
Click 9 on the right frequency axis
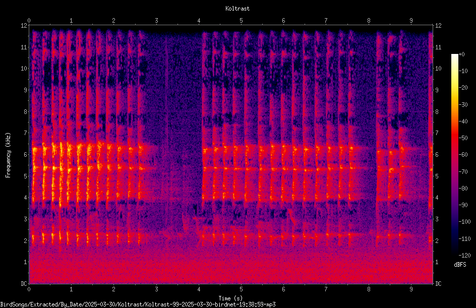point(437,90)
